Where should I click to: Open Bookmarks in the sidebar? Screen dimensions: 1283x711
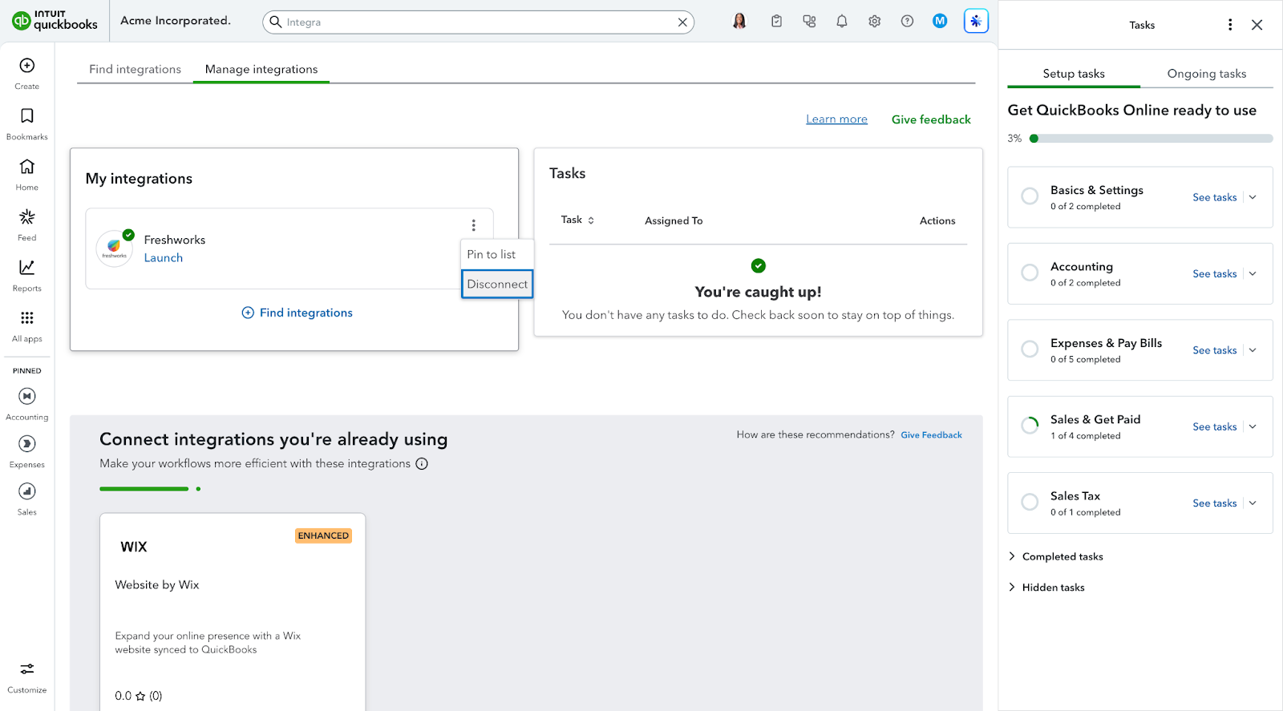26,123
